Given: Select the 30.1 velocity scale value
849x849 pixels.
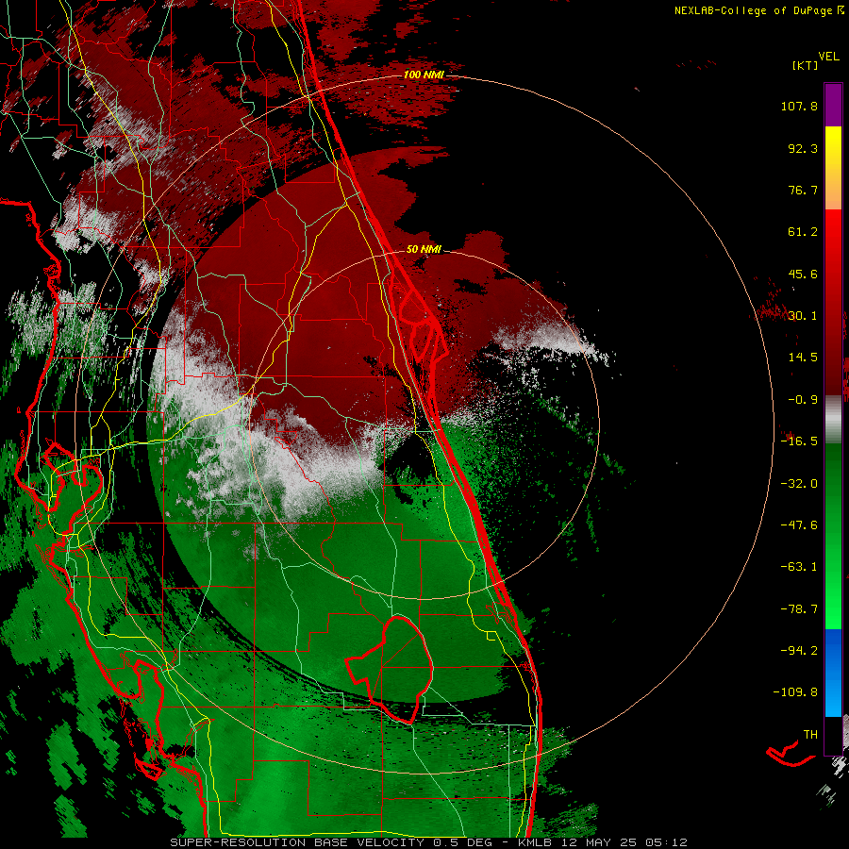Looking at the screenshot, I should 803,316.
